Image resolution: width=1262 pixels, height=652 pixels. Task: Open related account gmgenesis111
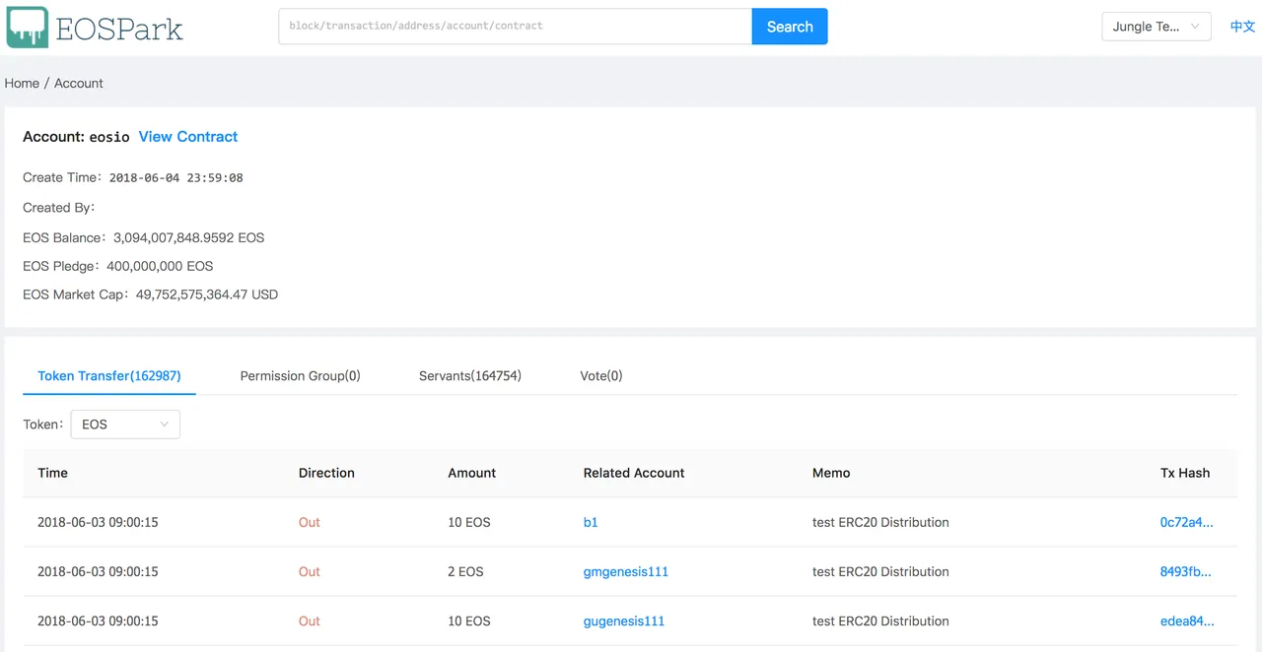(626, 572)
